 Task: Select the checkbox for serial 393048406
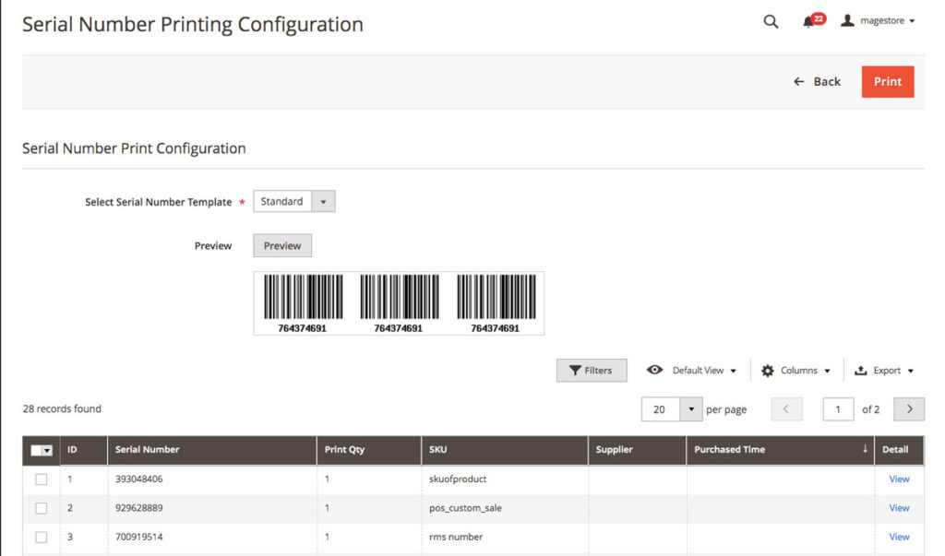pos(40,479)
